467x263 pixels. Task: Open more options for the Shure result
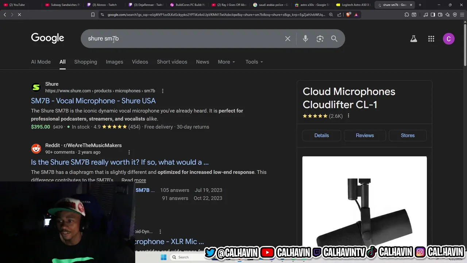click(x=163, y=91)
